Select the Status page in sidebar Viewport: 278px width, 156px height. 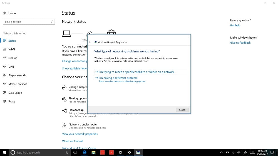tap(12, 41)
